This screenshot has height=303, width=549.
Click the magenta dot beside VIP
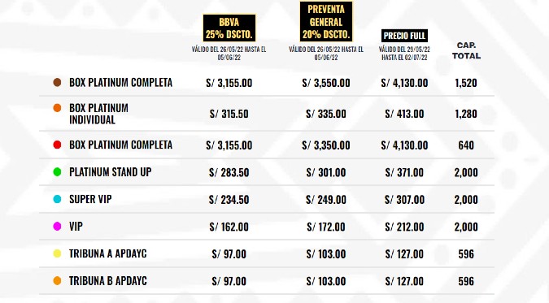[57, 227]
